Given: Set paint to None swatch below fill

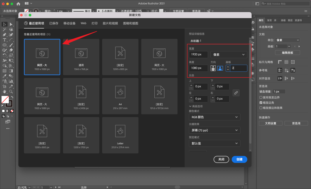Looking at the screenshot, I should [12, 111].
